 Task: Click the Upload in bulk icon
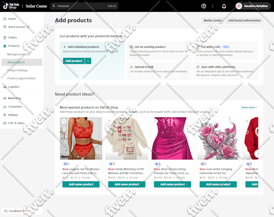[132, 67]
